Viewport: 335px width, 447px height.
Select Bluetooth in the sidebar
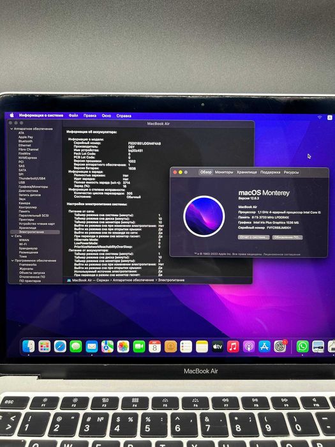[x=26, y=141]
